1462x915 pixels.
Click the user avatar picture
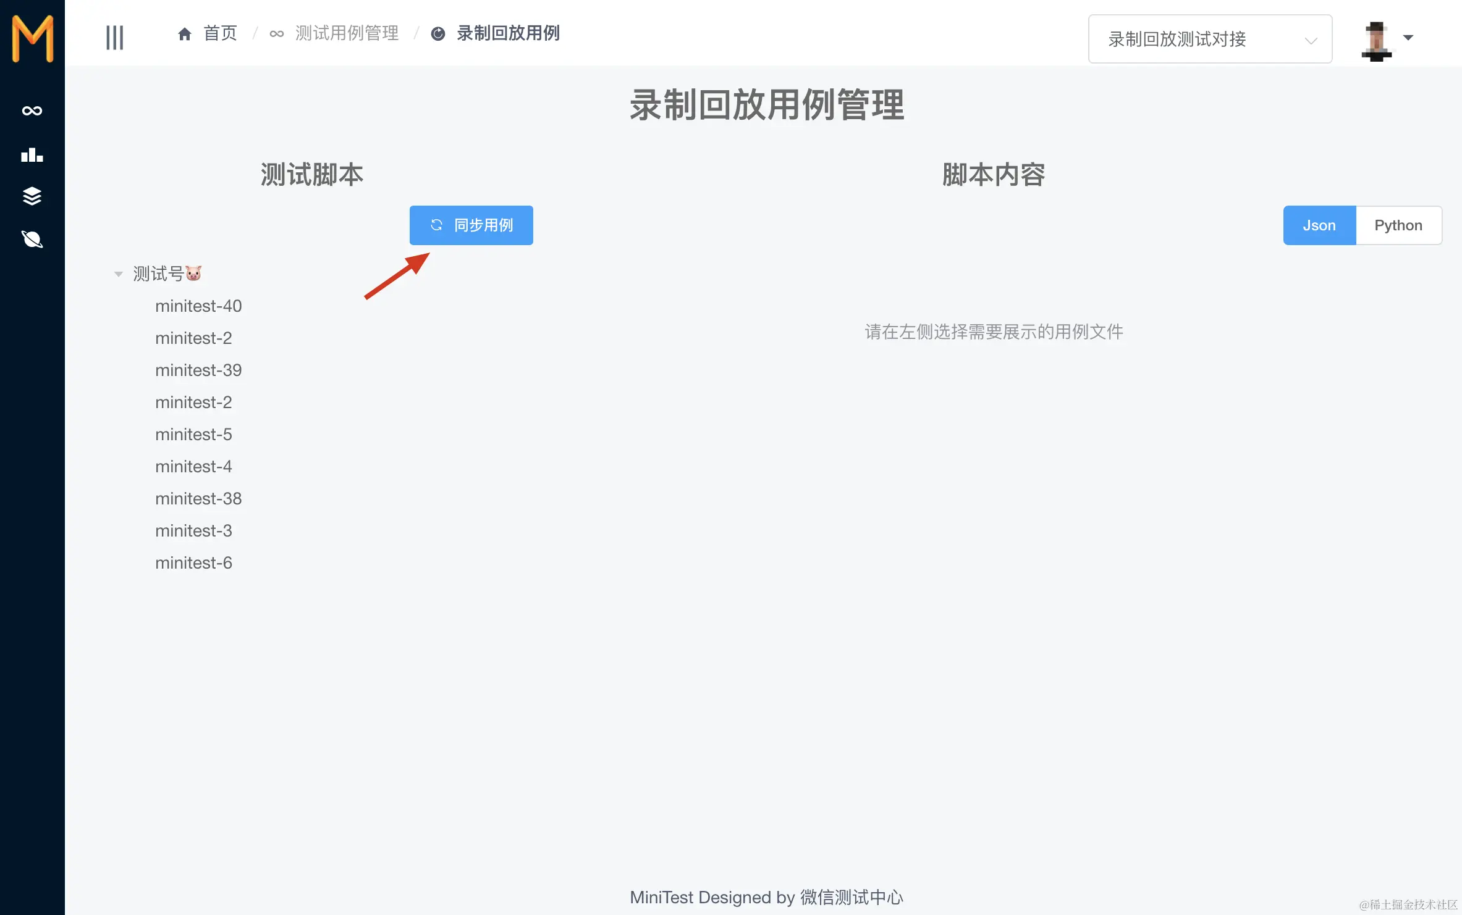pyautogui.click(x=1376, y=40)
